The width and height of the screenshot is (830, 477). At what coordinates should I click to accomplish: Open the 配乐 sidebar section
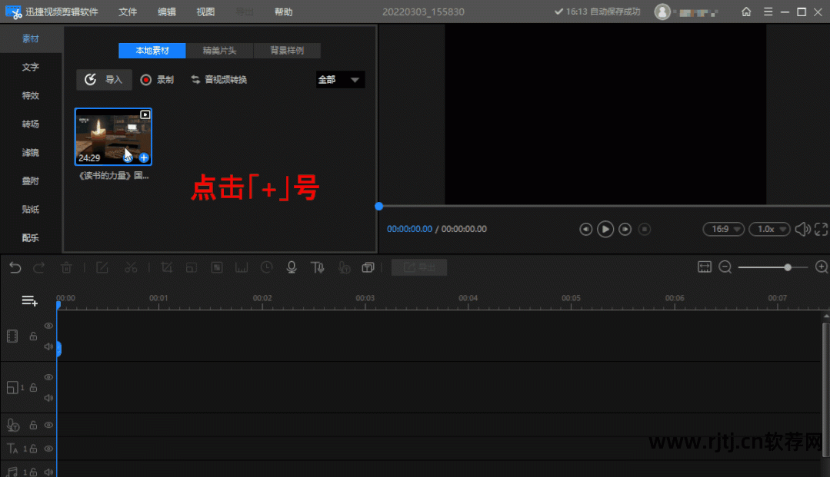(x=31, y=238)
